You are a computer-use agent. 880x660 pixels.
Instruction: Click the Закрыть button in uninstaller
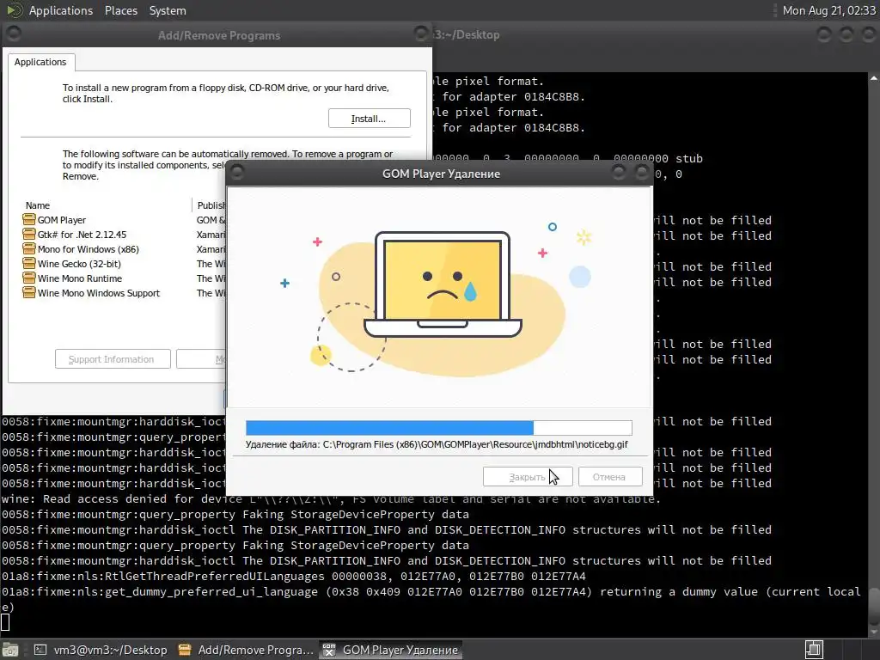click(527, 477)
